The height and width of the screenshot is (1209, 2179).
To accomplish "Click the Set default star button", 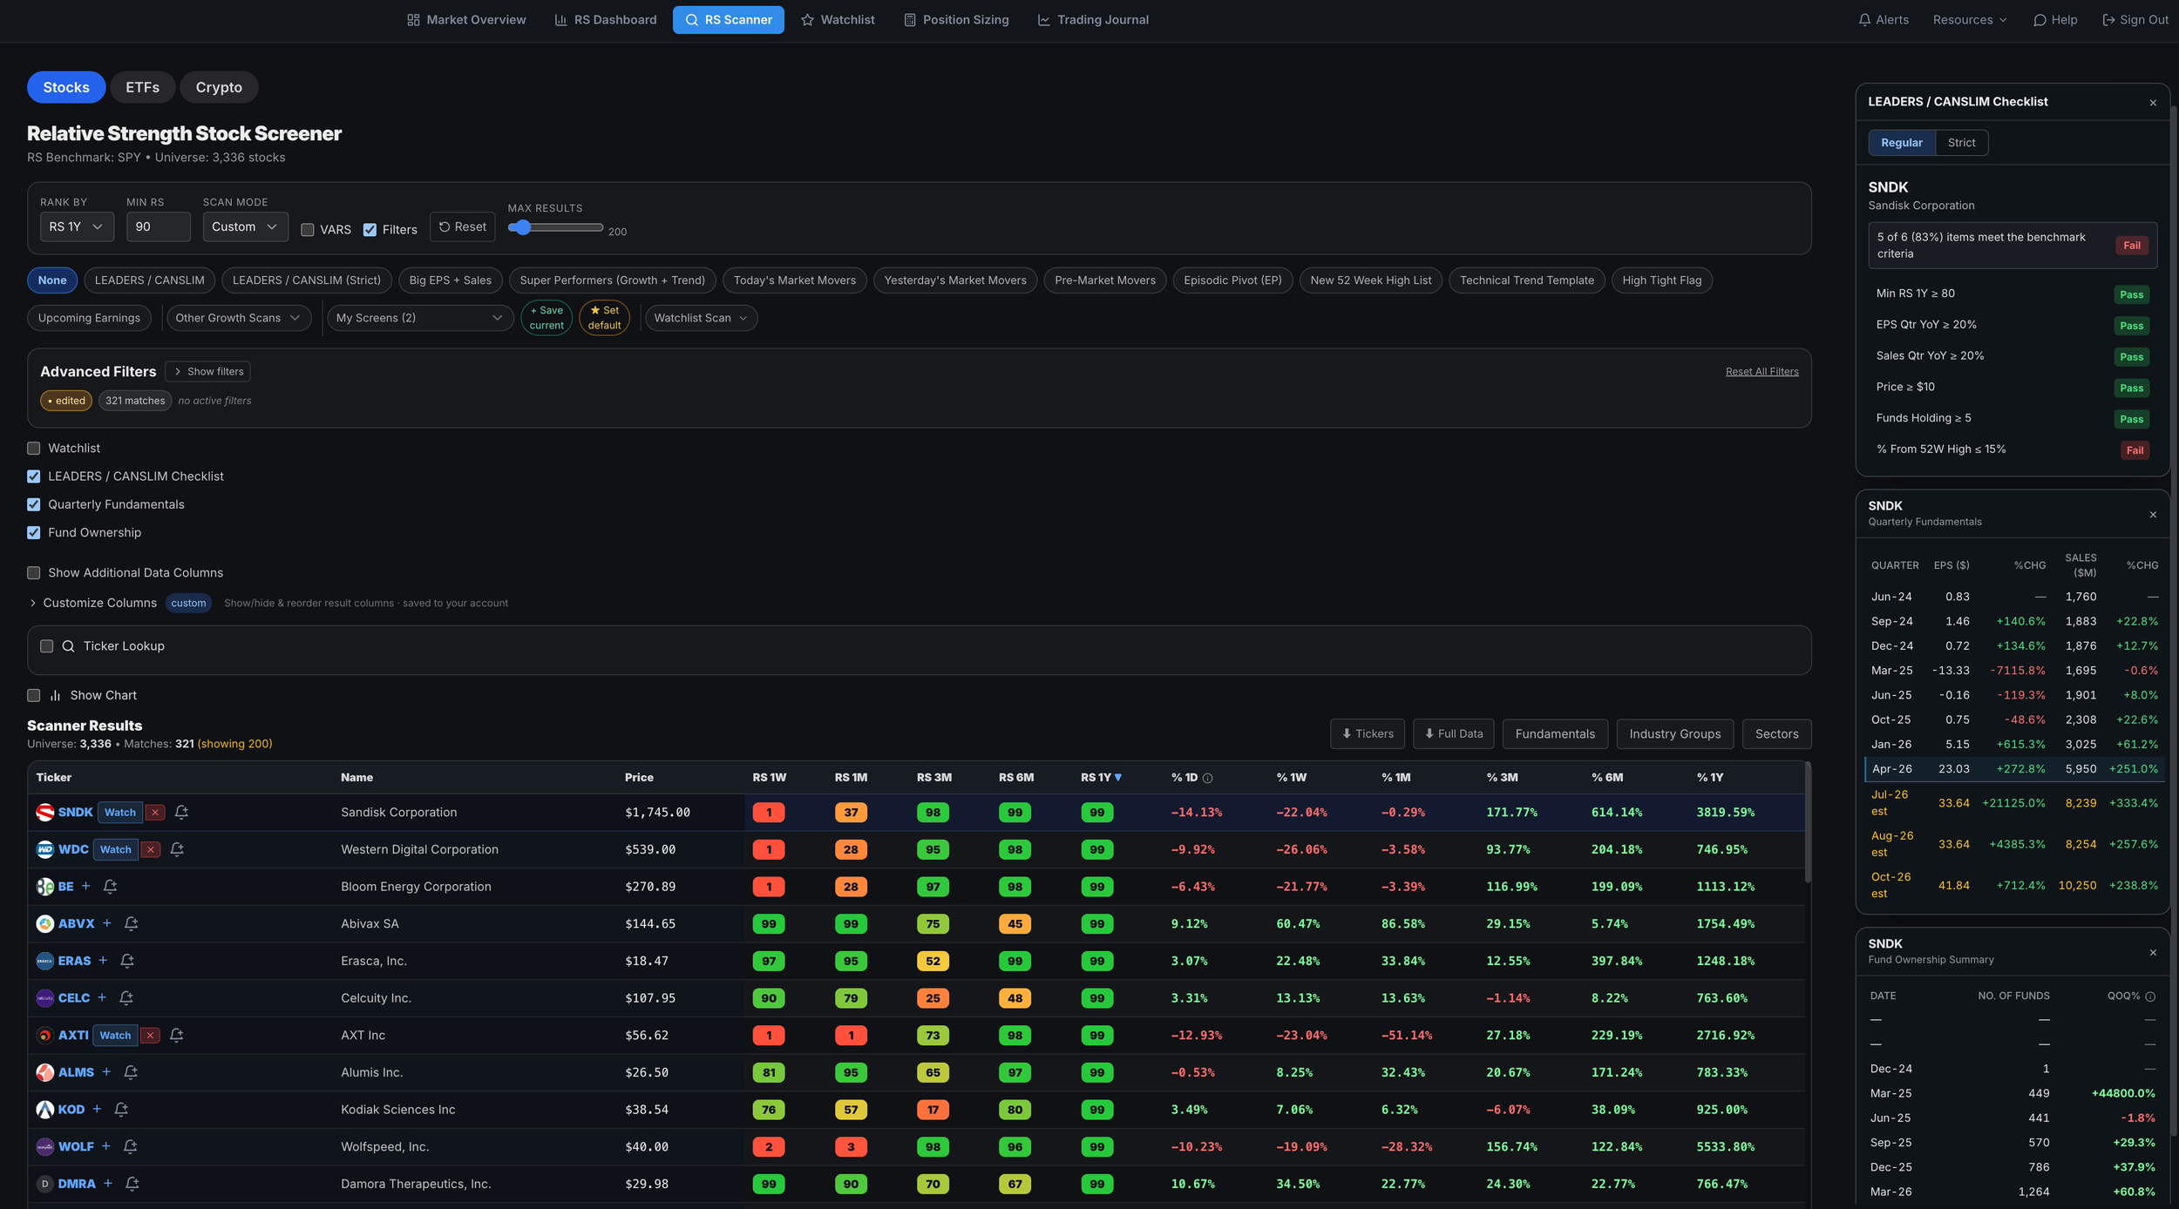I will coord(604,318).
